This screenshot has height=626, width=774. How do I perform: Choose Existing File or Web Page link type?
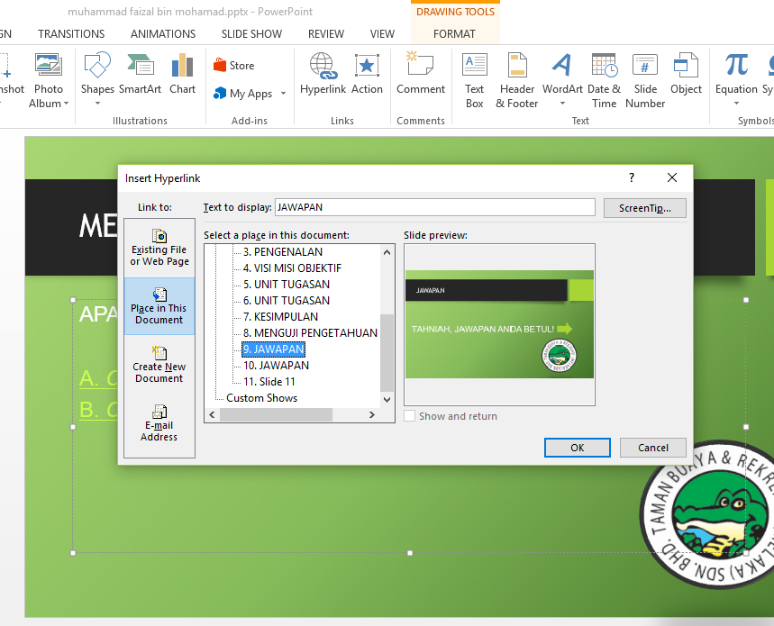(x=159, y=248)
